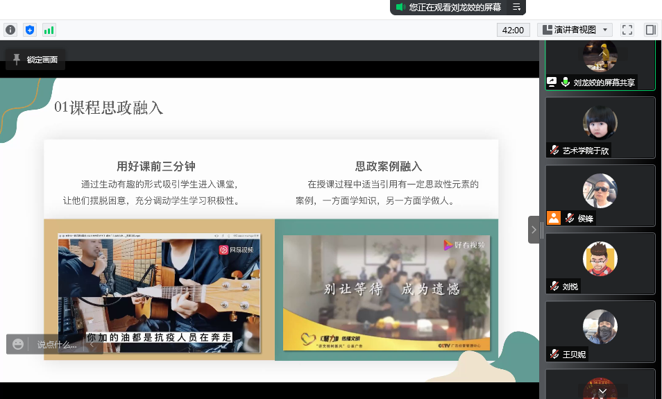Image resolution: width=662 pixels, height=399 pixels.
Task: Click muted mic icon for 侯锋
Action: (570, 219)
